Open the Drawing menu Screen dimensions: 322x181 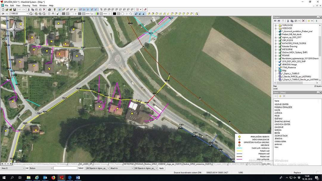coord(26,5)
